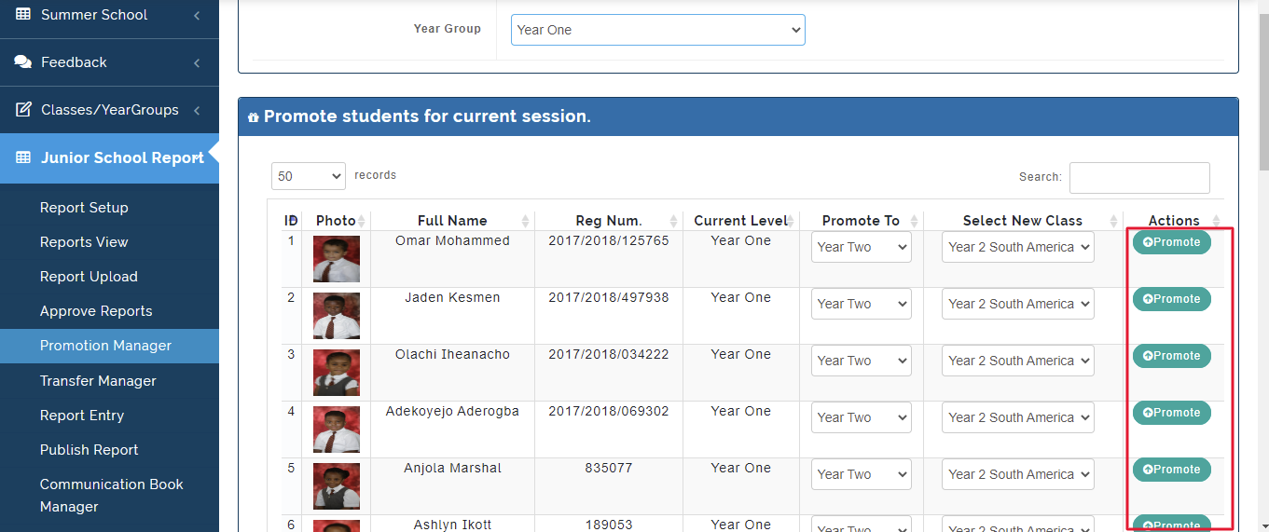Click Olachi Iheanacho's photo thumbnail
This screenshot has height=532, width=1269.
pos(337,373)
